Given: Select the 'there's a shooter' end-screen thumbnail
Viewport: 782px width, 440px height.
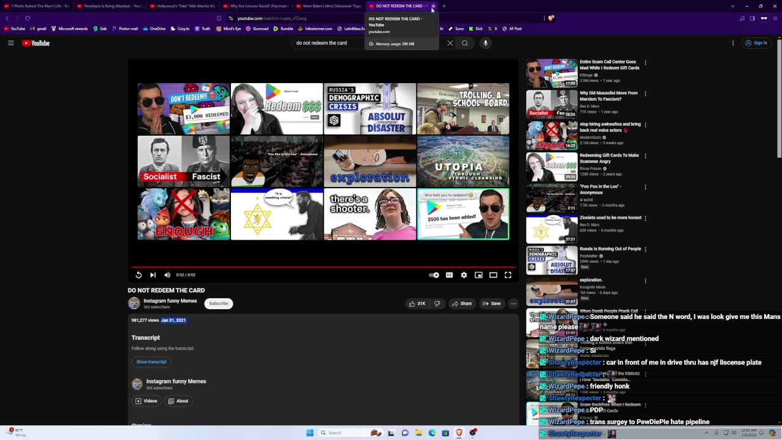Looking at the screenshot, I should [370, 214].
